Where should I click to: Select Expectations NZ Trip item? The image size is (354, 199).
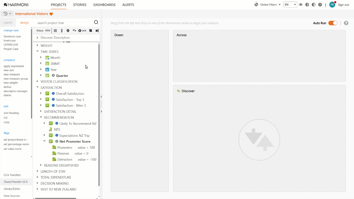tap(74, 135)
